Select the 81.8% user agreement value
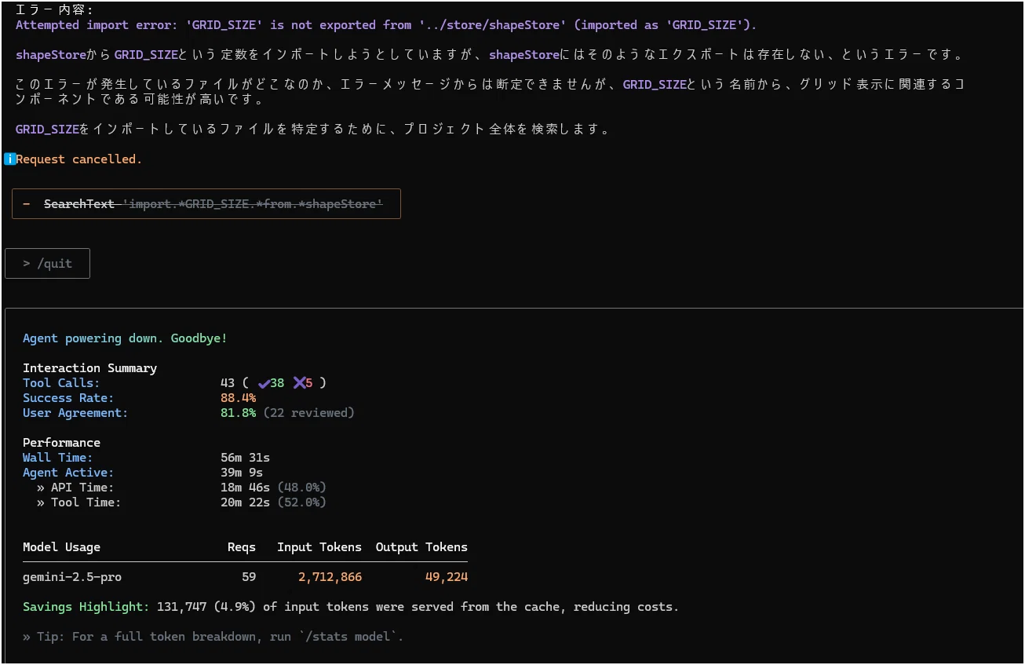This screenshot has width=1025, height=665. [238, 413]
